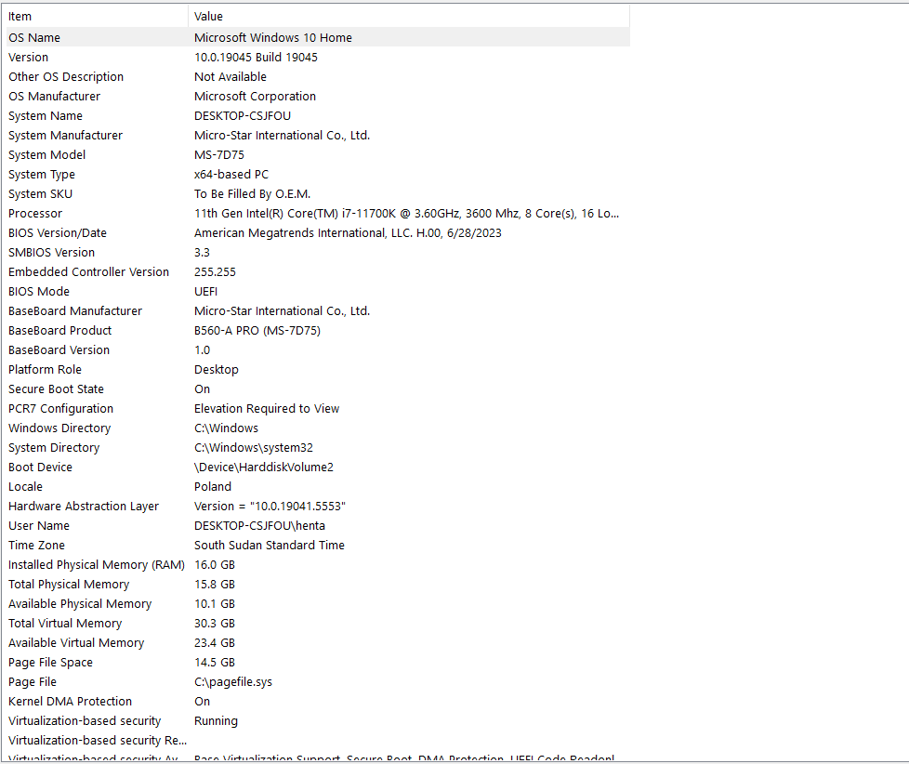Click Version = "10.0.19041.5553" value

[270, 506]
